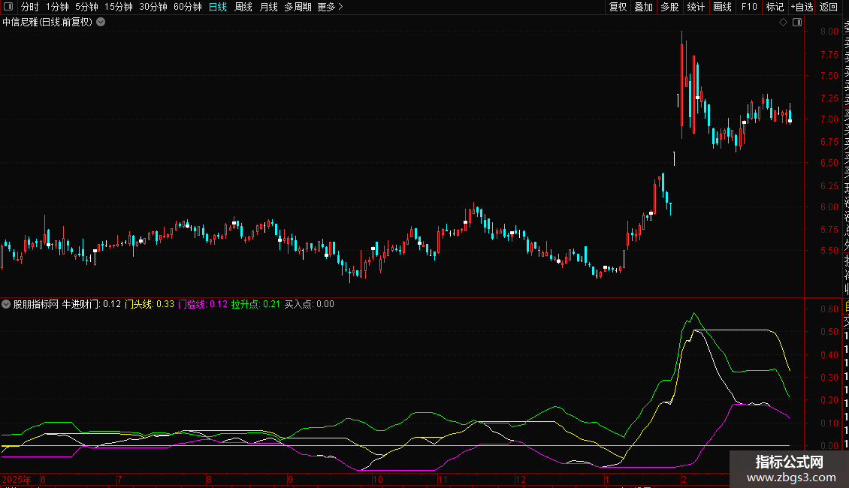The height and width of the screenshot is (488, 849).
Task: Switch to 周线 weekly period
Action: point(243,8)
